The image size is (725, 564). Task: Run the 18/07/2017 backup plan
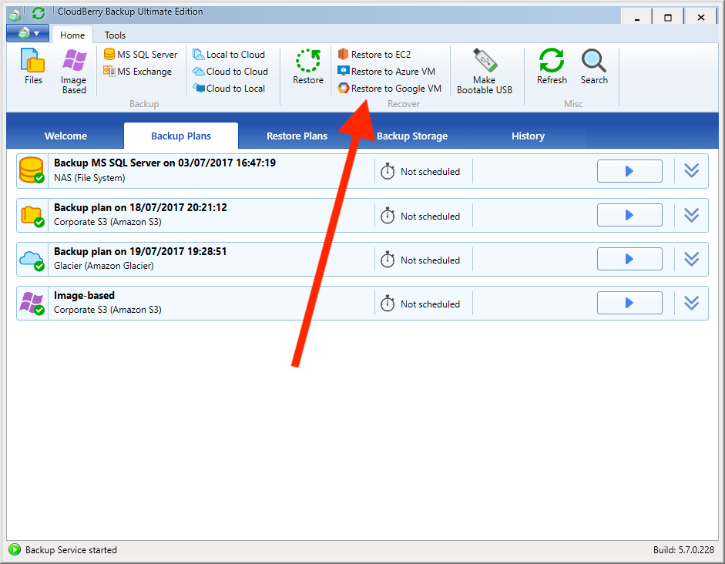click(x=629, y=215)
